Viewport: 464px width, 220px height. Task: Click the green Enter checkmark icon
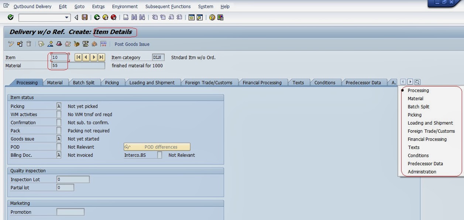pos(10,17)
